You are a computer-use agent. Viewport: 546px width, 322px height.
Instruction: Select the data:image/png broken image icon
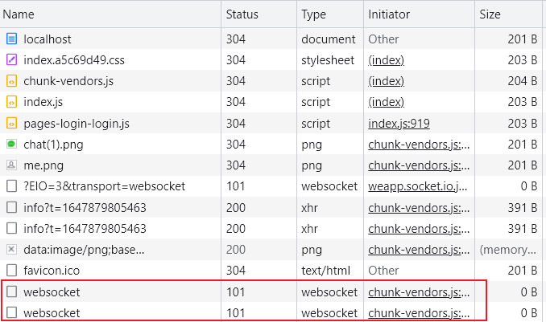(x=11, y=249)
